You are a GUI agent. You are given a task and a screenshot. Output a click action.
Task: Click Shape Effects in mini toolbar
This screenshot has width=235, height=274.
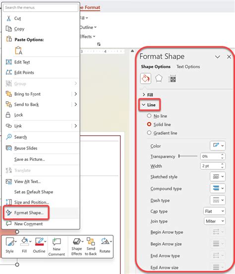point(76,247)
